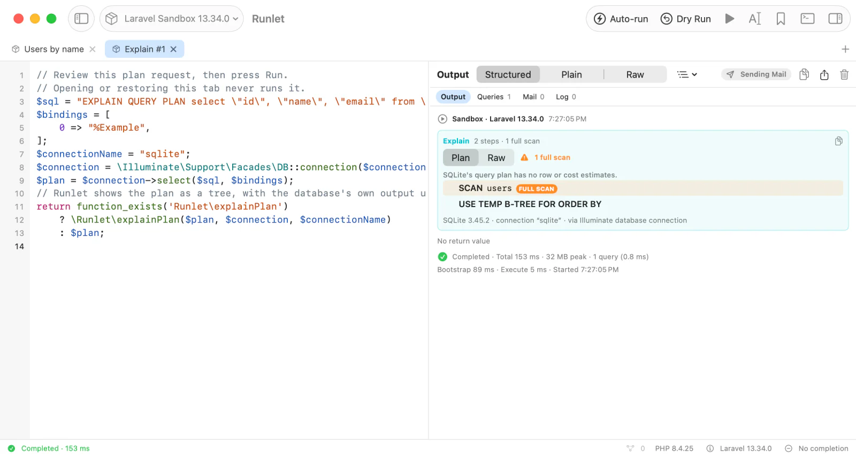The width and height of the screenshot is (856, 457).
Task: Switch output view to Structured
Action: tap(508, 74)
